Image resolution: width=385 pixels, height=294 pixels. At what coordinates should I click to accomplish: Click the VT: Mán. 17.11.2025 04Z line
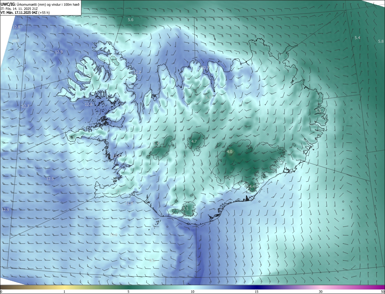pos(25,13)
